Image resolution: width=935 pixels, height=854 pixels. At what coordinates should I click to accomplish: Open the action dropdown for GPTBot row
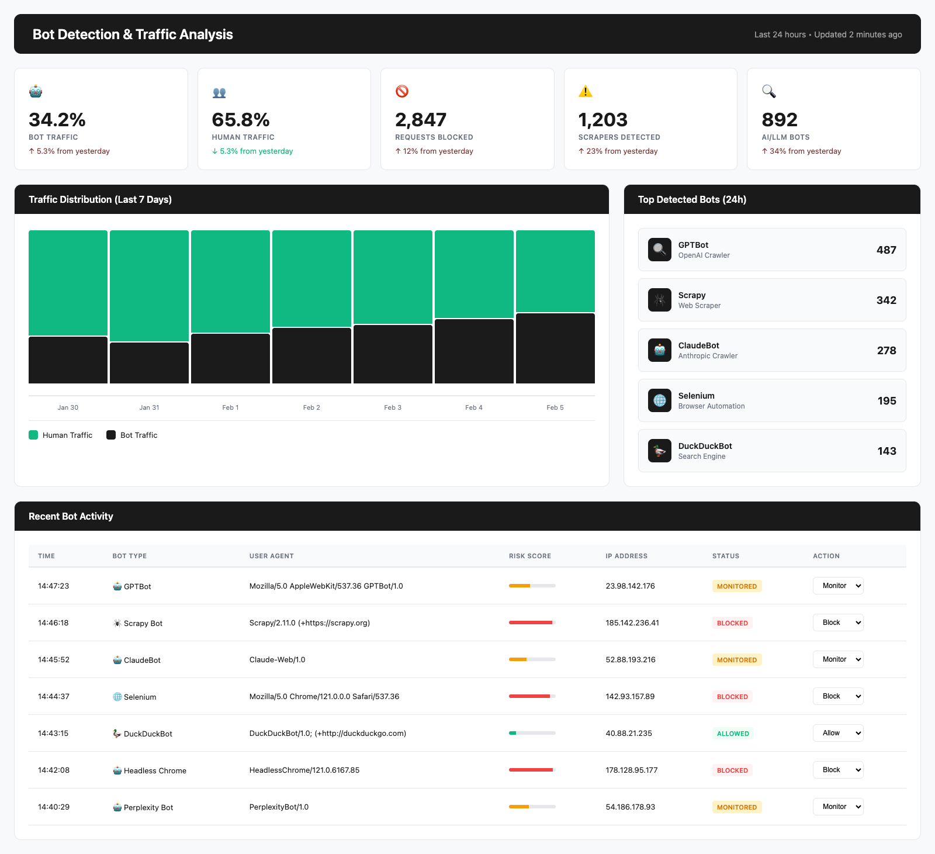click(838, 586)
